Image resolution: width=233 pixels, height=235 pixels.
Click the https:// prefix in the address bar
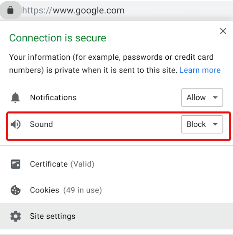(37, 10)
